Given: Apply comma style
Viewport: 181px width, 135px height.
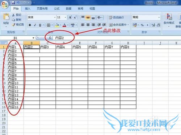Looking at the screenshot, I should 147,25.
